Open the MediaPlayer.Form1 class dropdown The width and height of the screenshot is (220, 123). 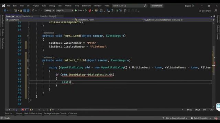point(109,20)
